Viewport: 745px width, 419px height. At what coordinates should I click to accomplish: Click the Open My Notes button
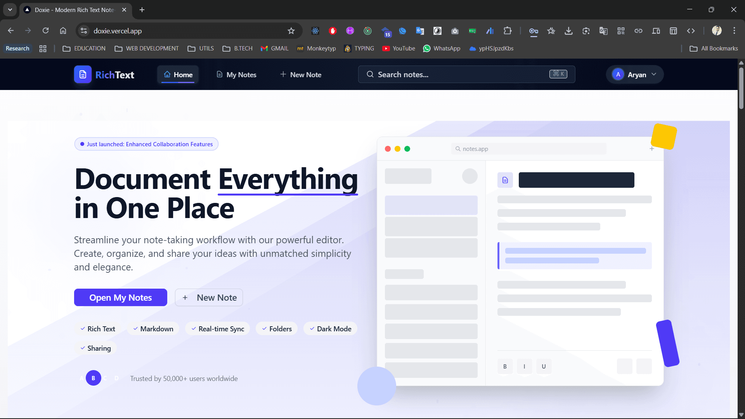pos(120,298)
